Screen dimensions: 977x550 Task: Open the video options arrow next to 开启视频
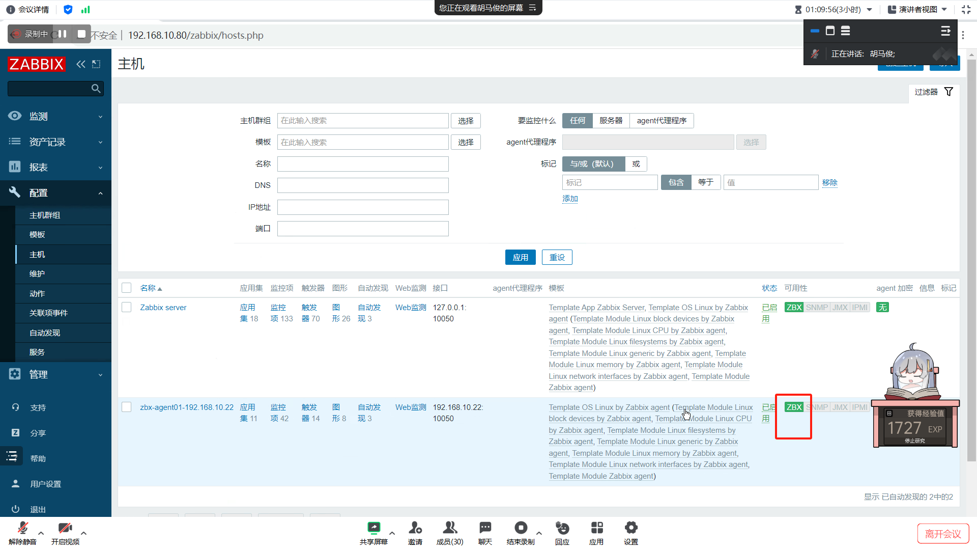(x=83, y=533)
